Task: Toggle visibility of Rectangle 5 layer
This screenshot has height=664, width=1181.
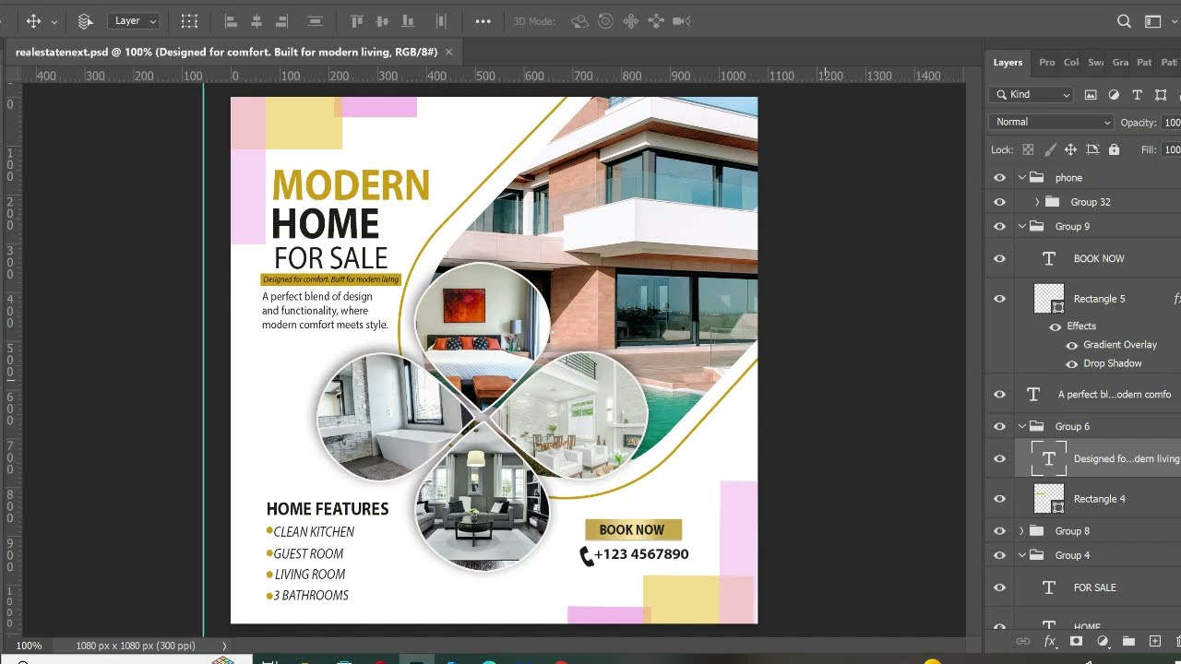Action: pos(999,299)
